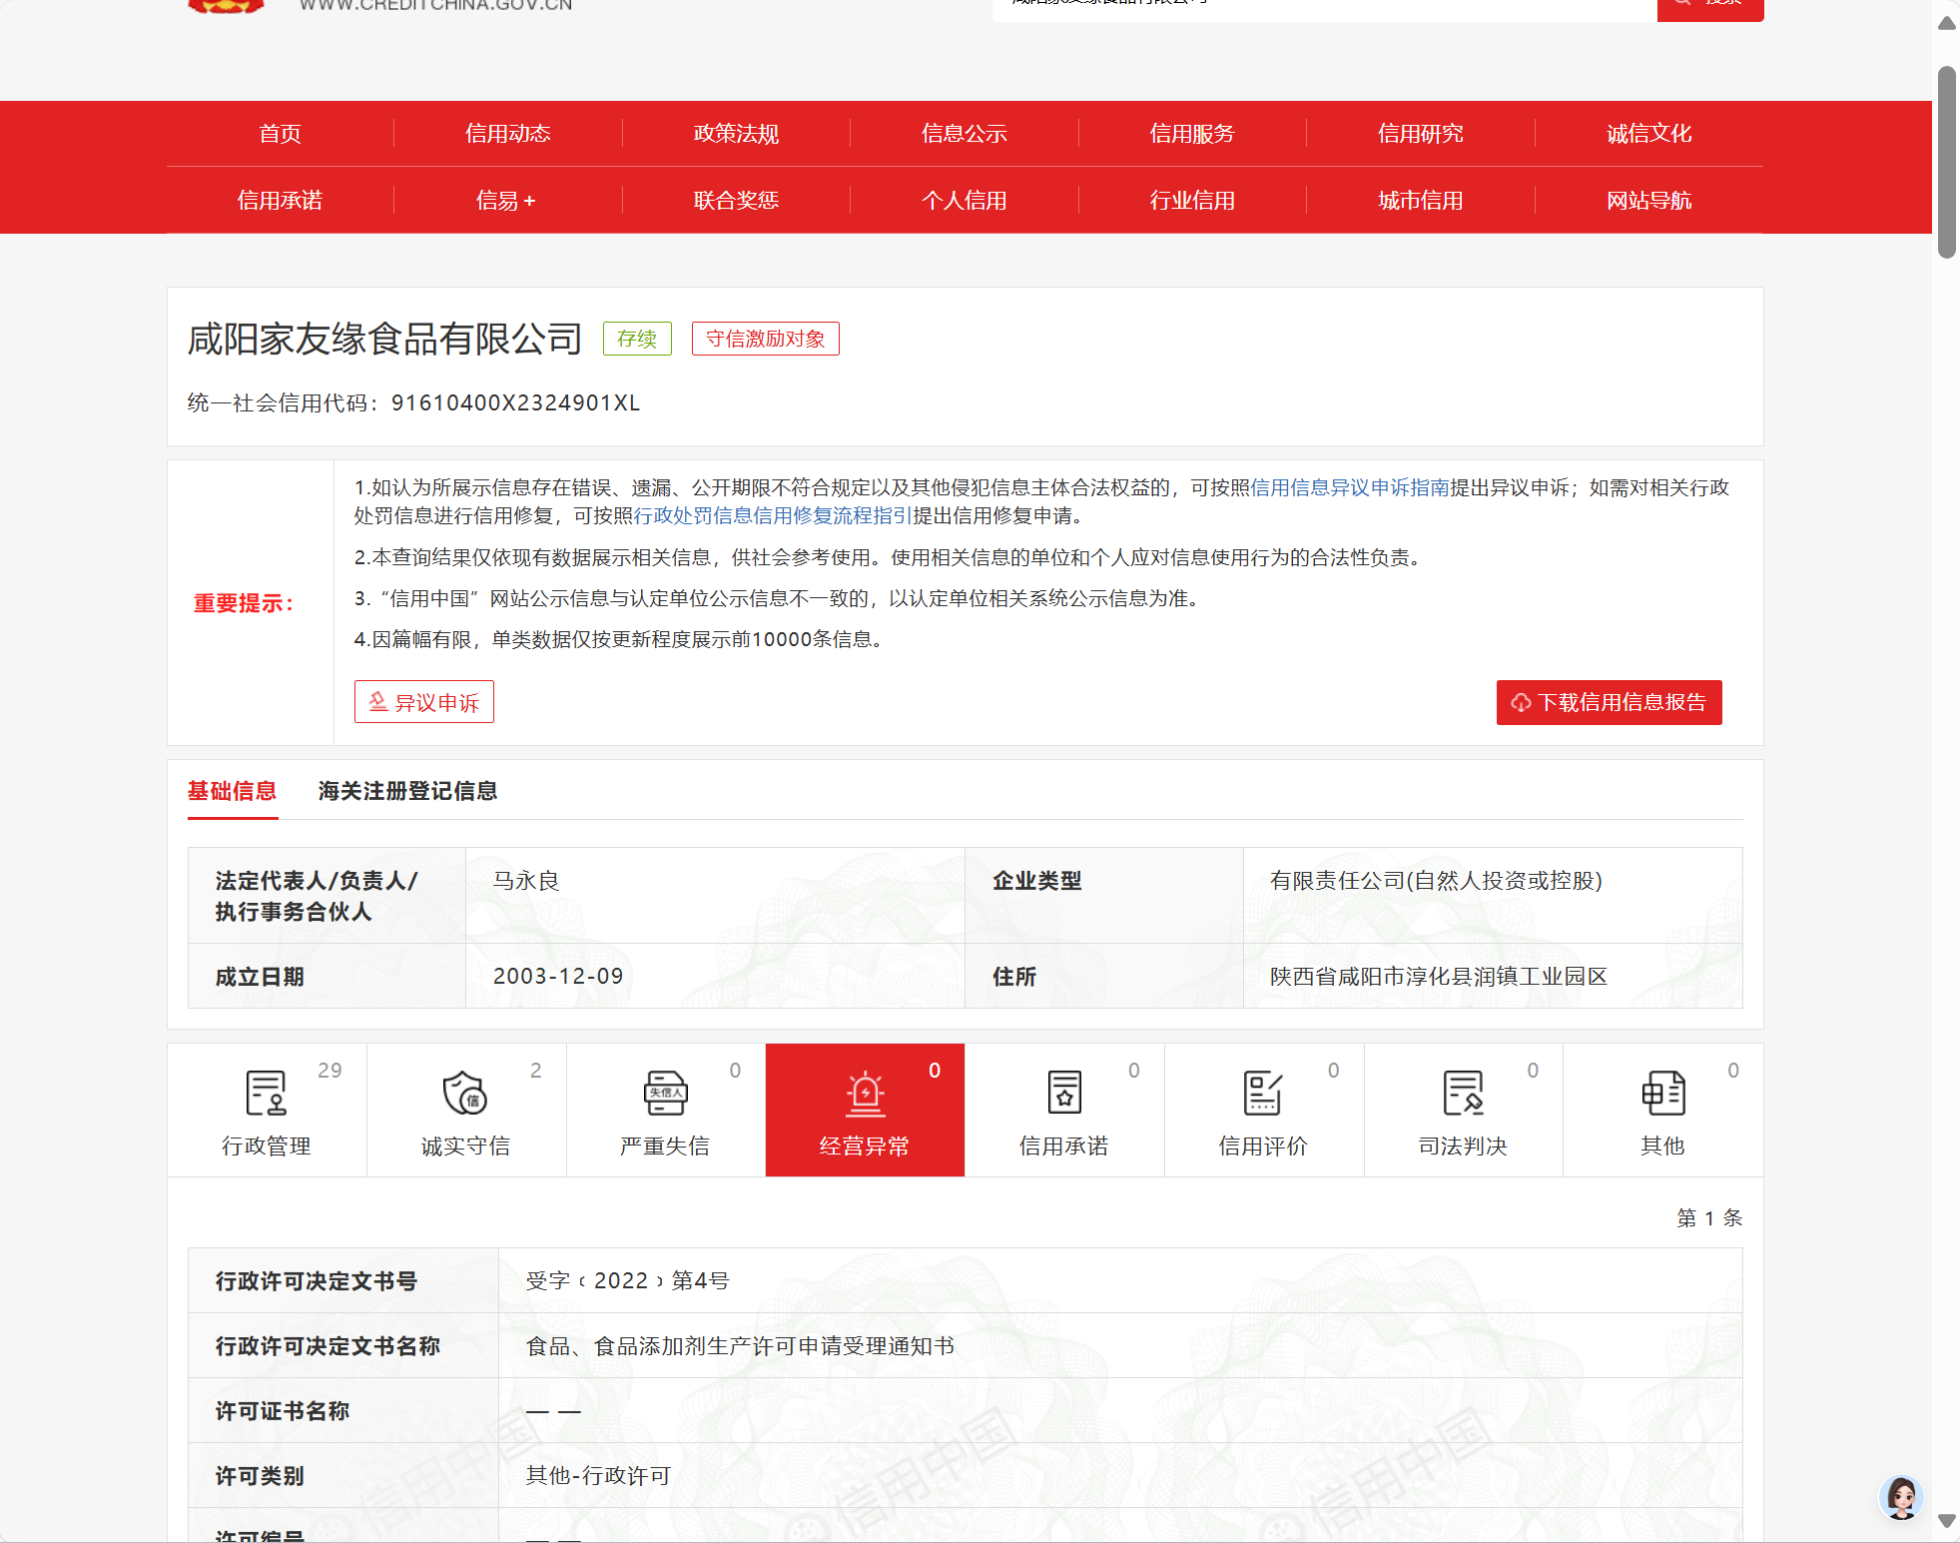This screenshot has height=1543, width=1960.
Task: Click address 陕西省咸阳市淳化县润镇工业园区
Action: (x=1439, y=976)
